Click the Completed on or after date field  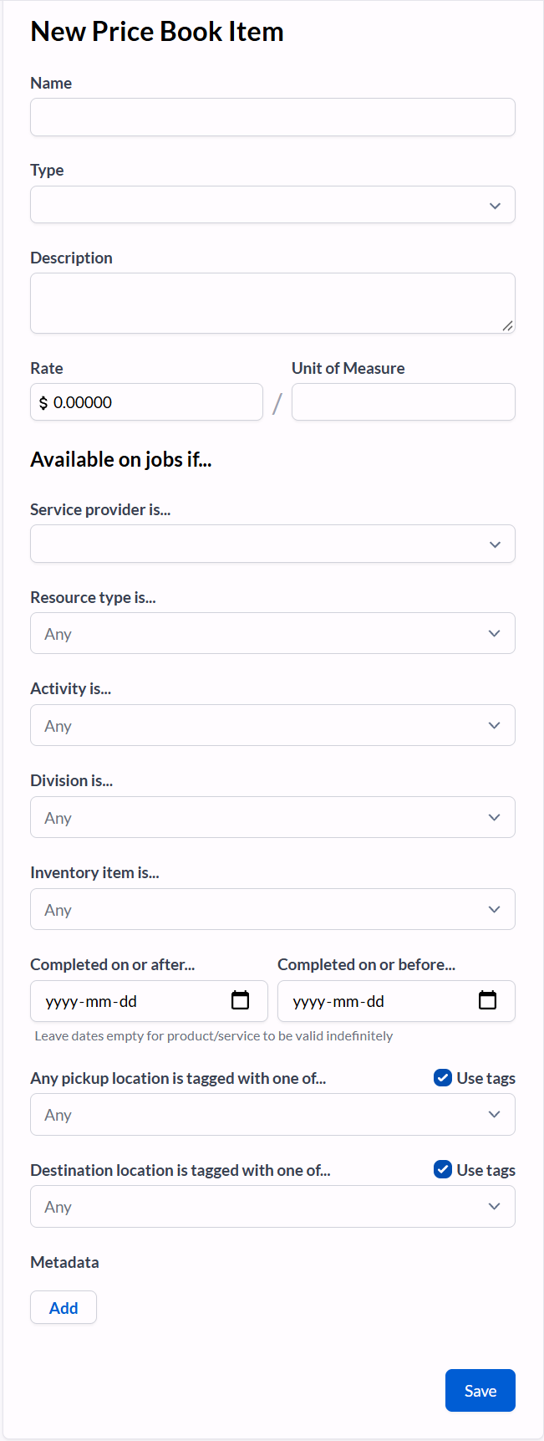click(x=149, y=1001)
